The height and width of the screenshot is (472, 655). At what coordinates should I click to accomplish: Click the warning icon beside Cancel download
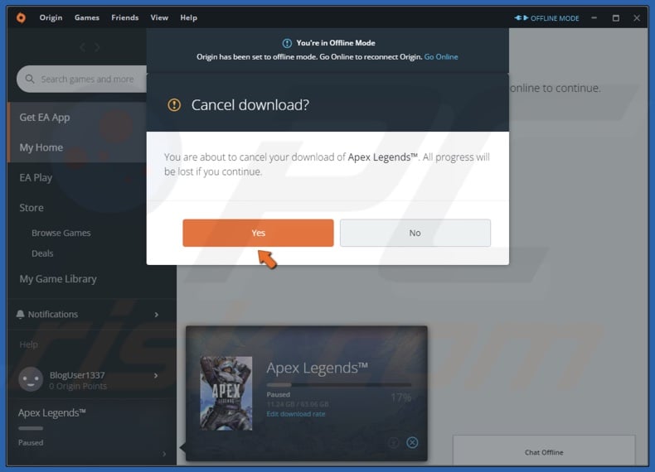point(174,104)
